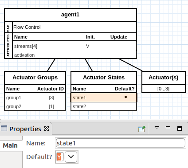Image resolution: width=188 pixels, height=168 pixels.
Task: Select the Actuator(s) title box
Action: click(164, 78)
